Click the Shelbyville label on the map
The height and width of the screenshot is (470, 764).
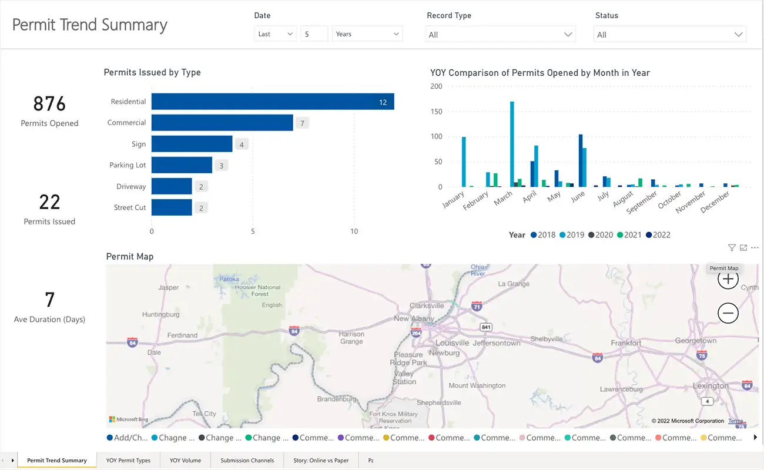(547, 339)
